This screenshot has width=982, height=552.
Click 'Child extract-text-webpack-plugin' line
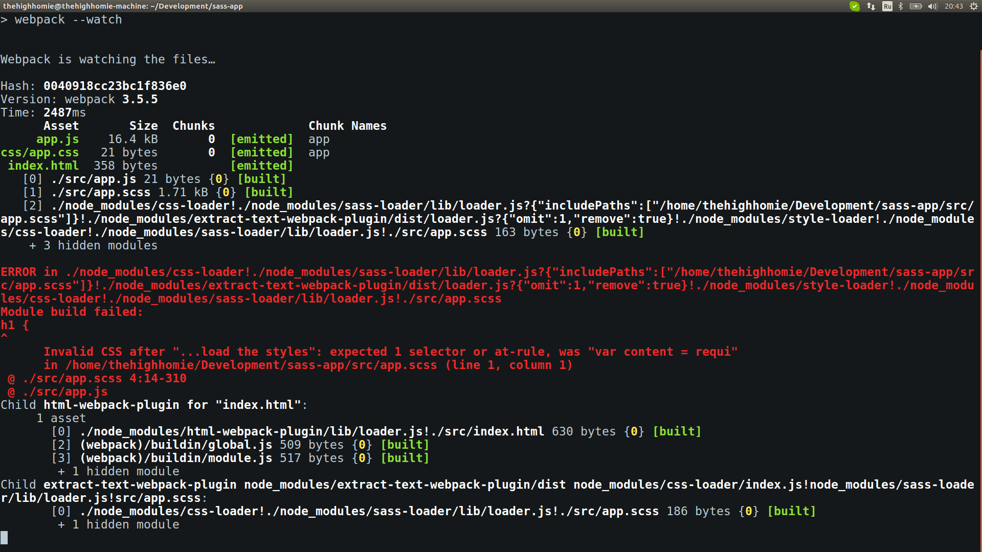point(487,491)
